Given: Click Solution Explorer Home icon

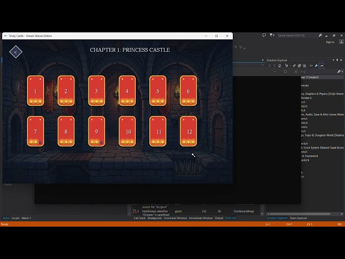Looking at the screenshot, I should (279, 66).
